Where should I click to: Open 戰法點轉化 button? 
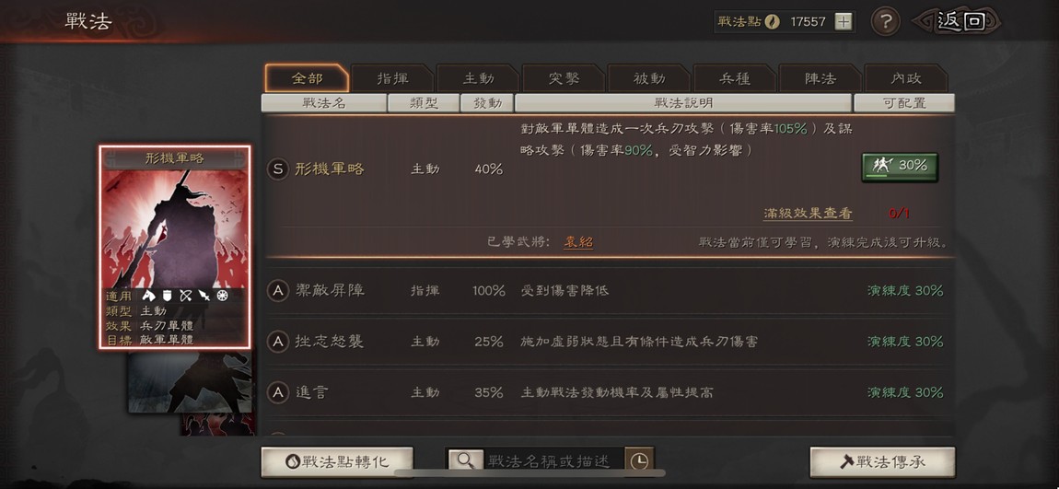(337, 462)
